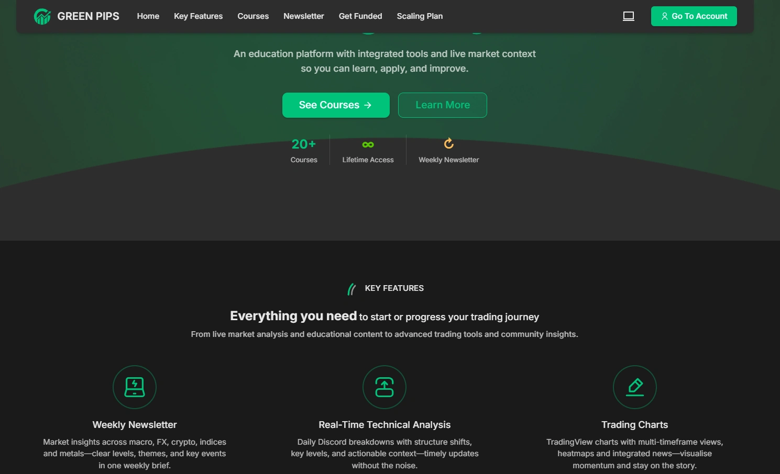Click the Go To Account button
The width and height of the screenshot is (780, 474).
[x=694, y=16]
